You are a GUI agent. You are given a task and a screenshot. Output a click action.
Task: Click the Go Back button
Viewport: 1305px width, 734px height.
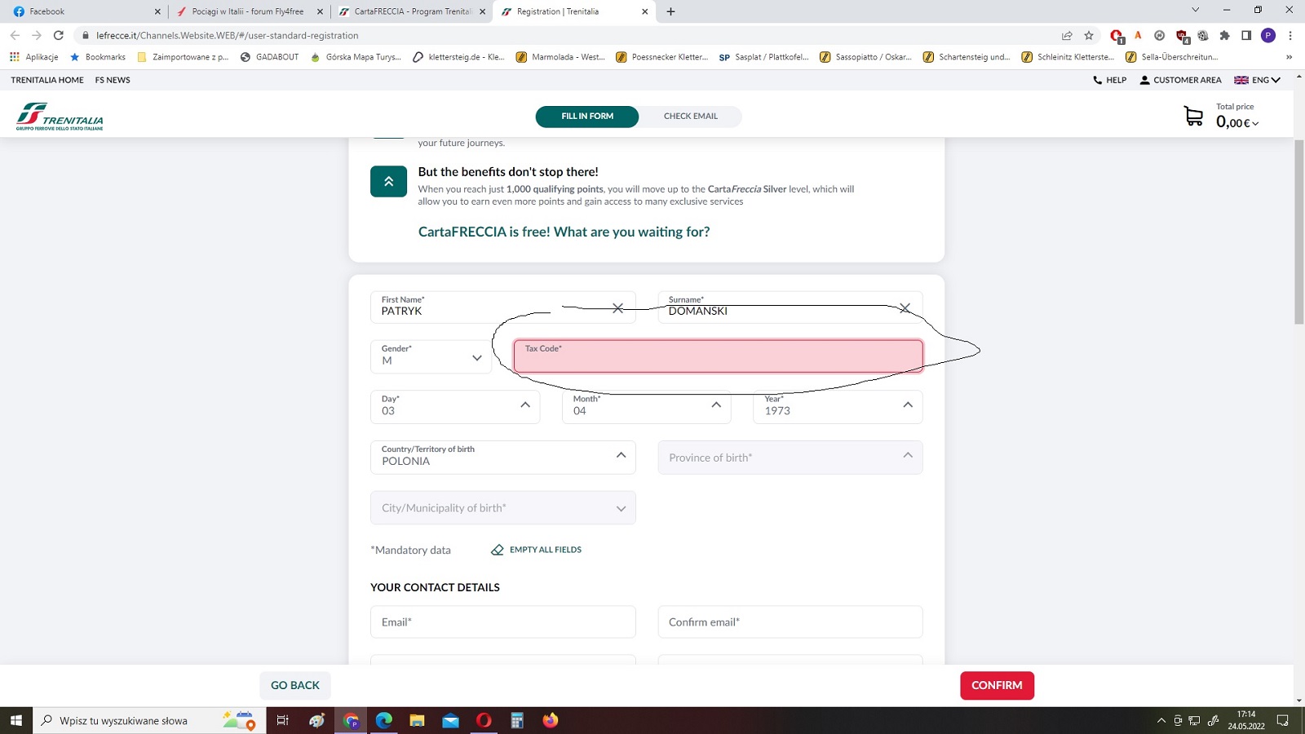click(295, 685)
